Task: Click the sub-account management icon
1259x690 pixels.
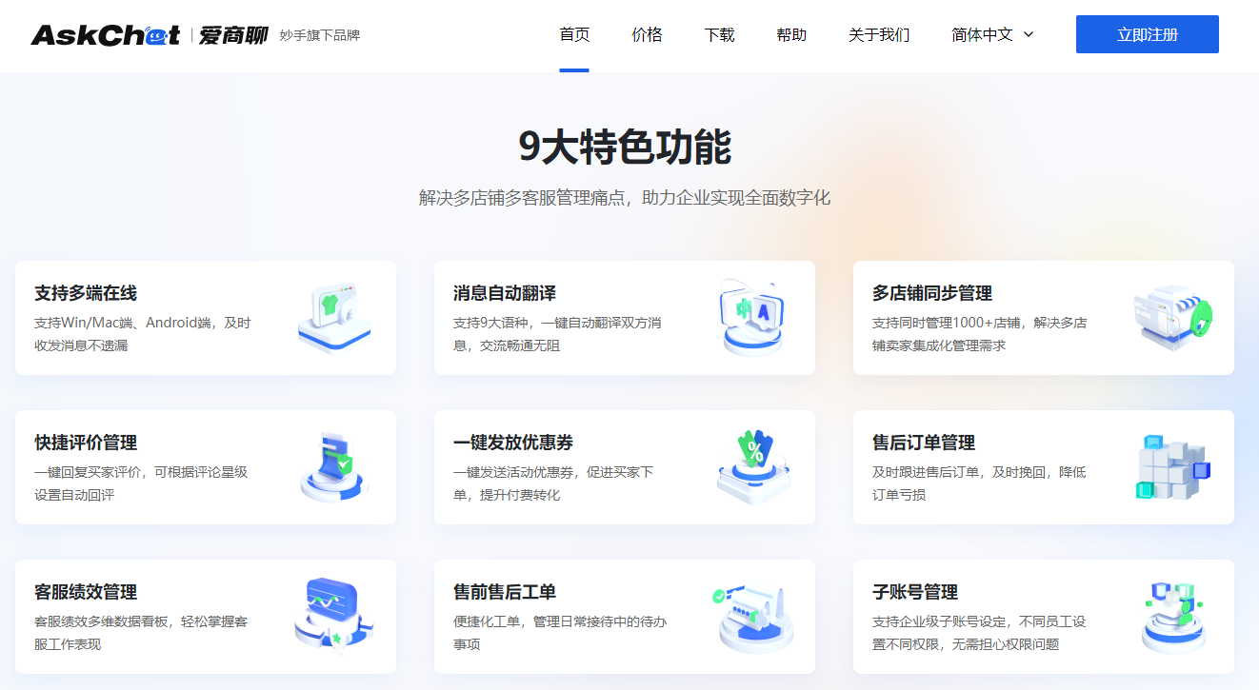Action: 1172,616
